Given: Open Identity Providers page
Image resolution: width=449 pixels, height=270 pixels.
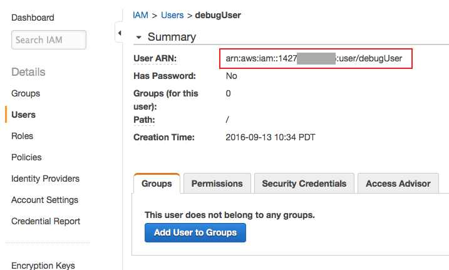Looking at the screenshot, I should tap(45, 179).
